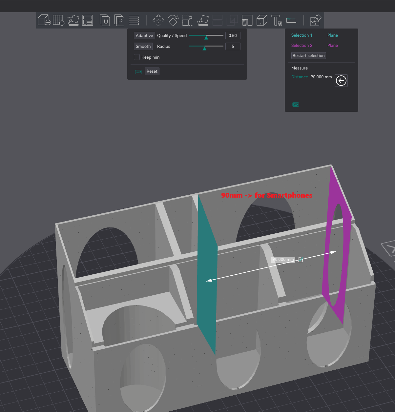Select the Split to parts icon
395x412 pixels.
[119, 20]
